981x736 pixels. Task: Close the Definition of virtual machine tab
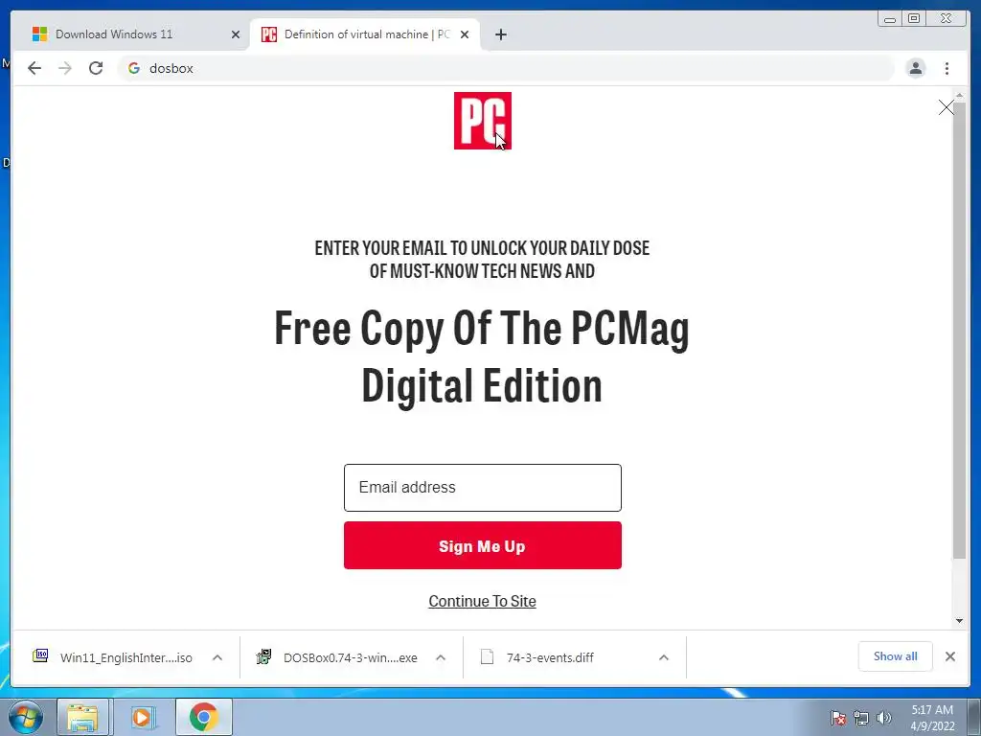(x=465, y=34)
